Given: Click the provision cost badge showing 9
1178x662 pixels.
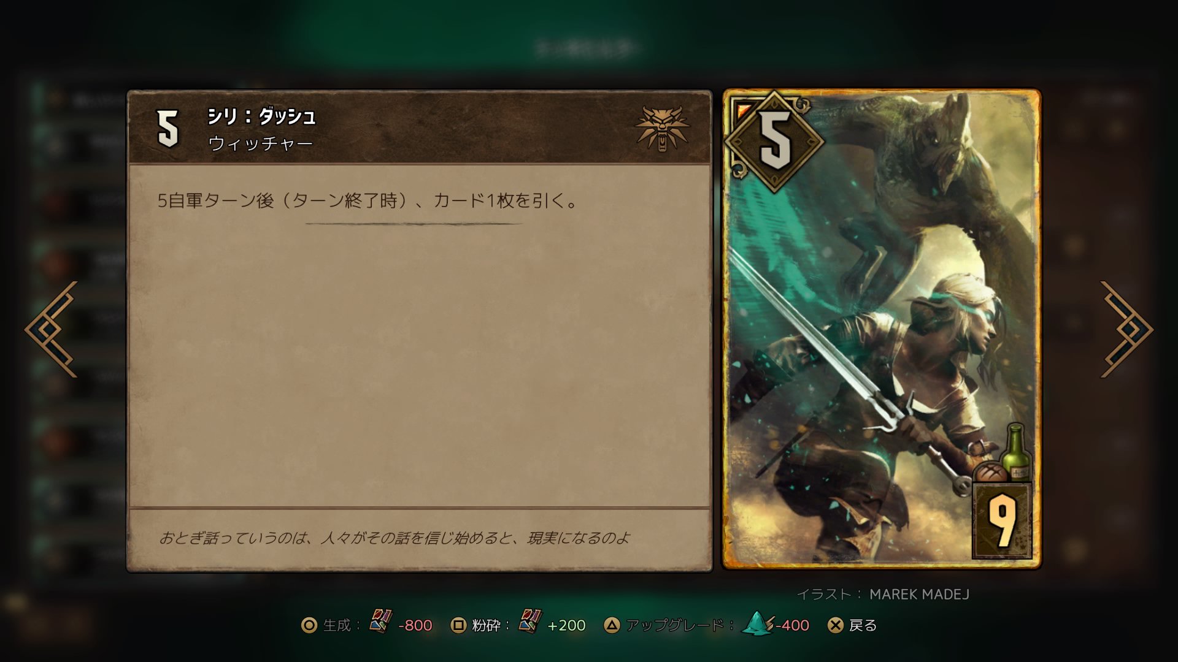Looking at the screenshot, I should pos(1003,520).
